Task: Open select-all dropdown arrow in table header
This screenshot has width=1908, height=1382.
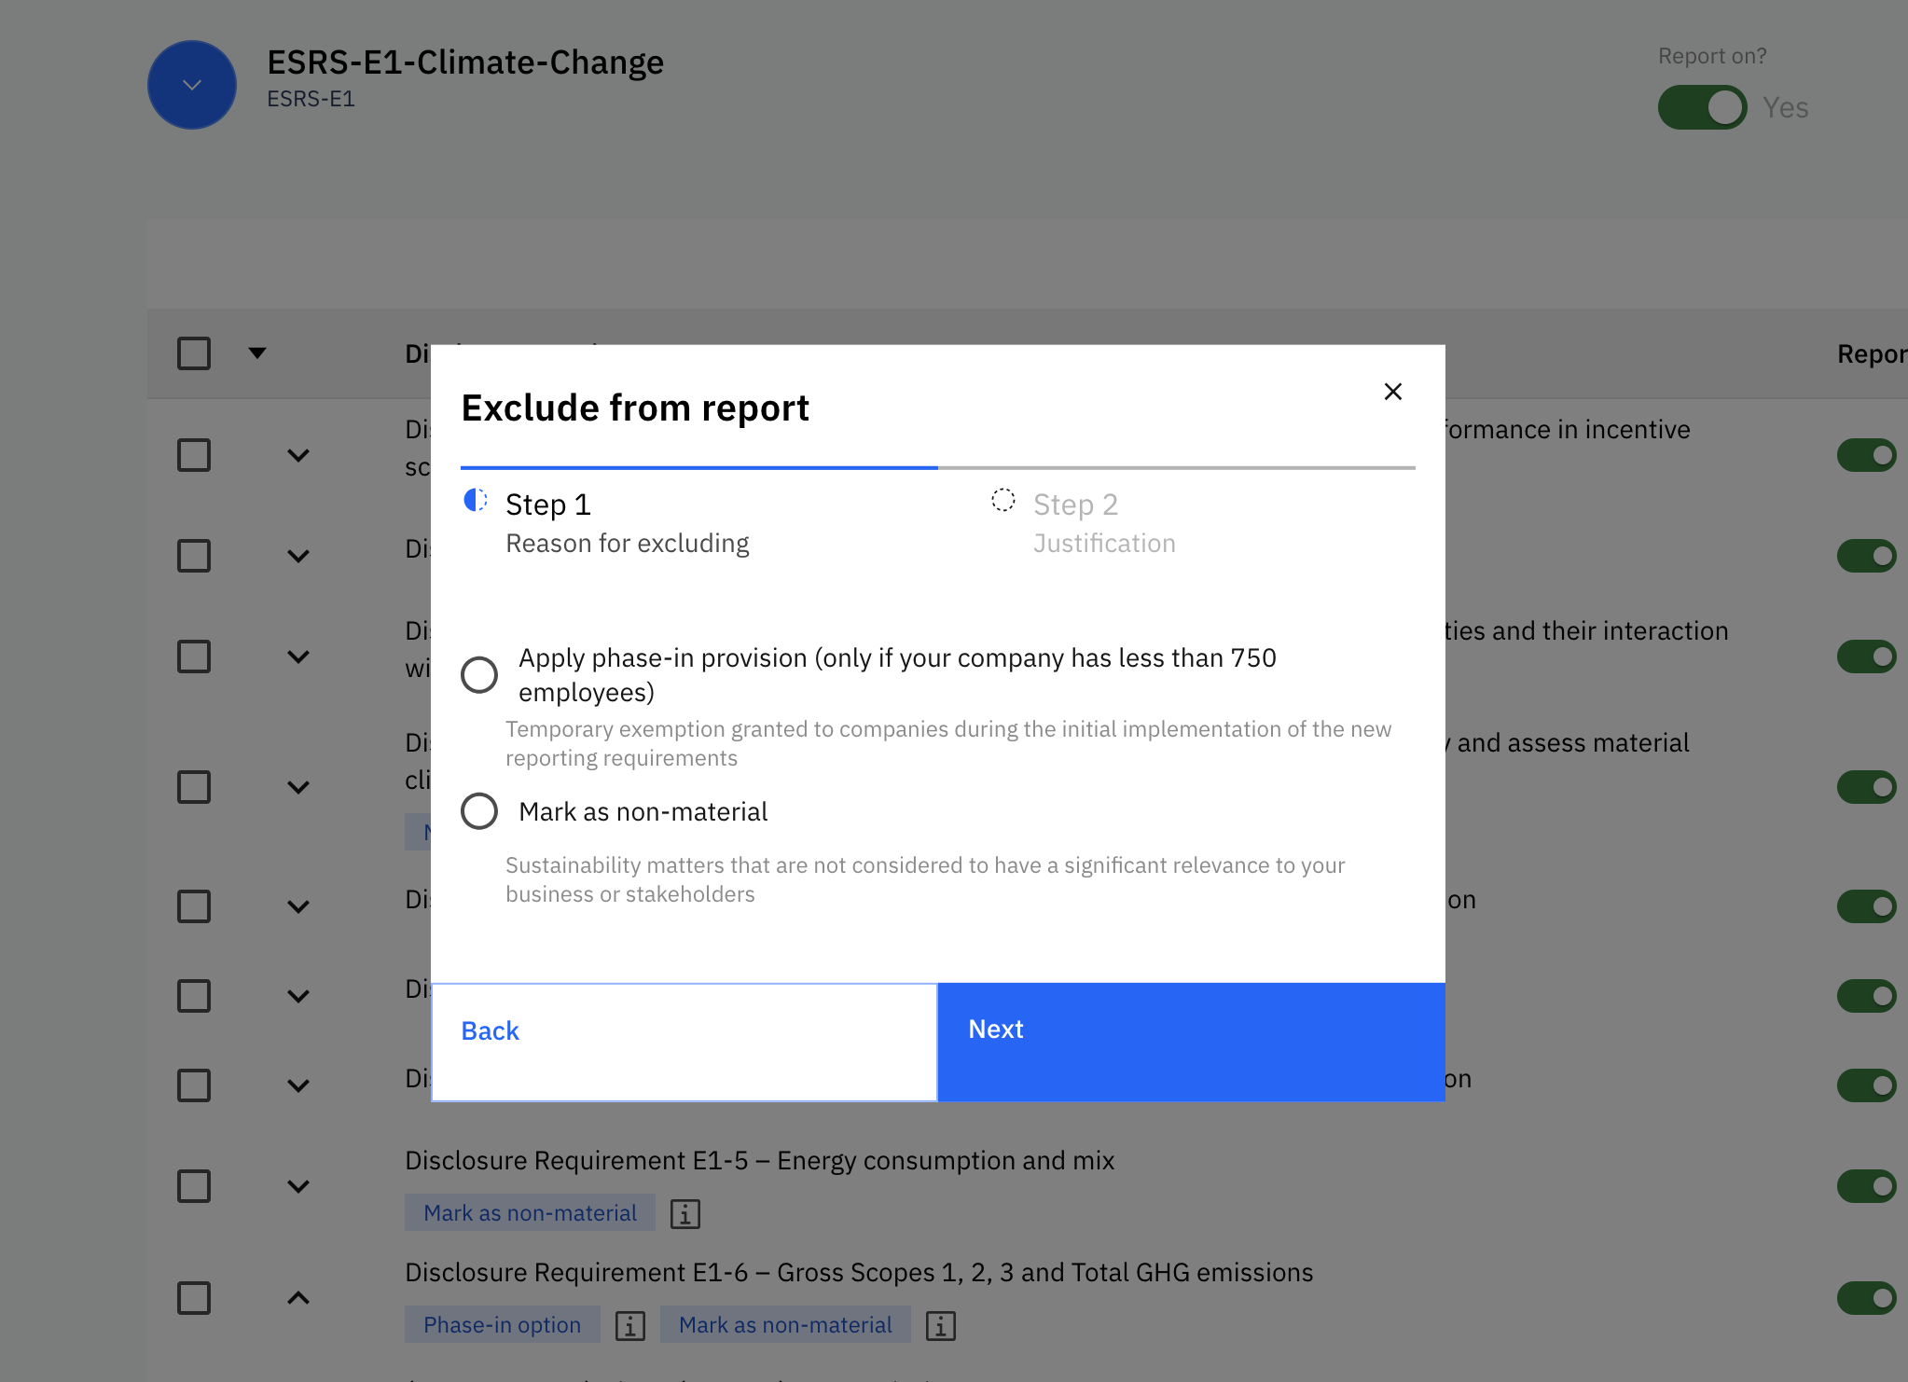Action: [257, 352]
